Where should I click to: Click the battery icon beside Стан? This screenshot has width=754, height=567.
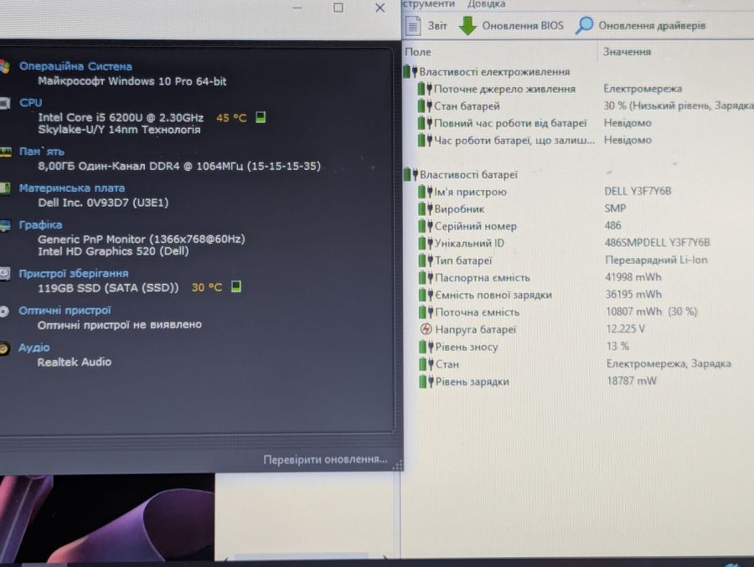pos(426,364)
